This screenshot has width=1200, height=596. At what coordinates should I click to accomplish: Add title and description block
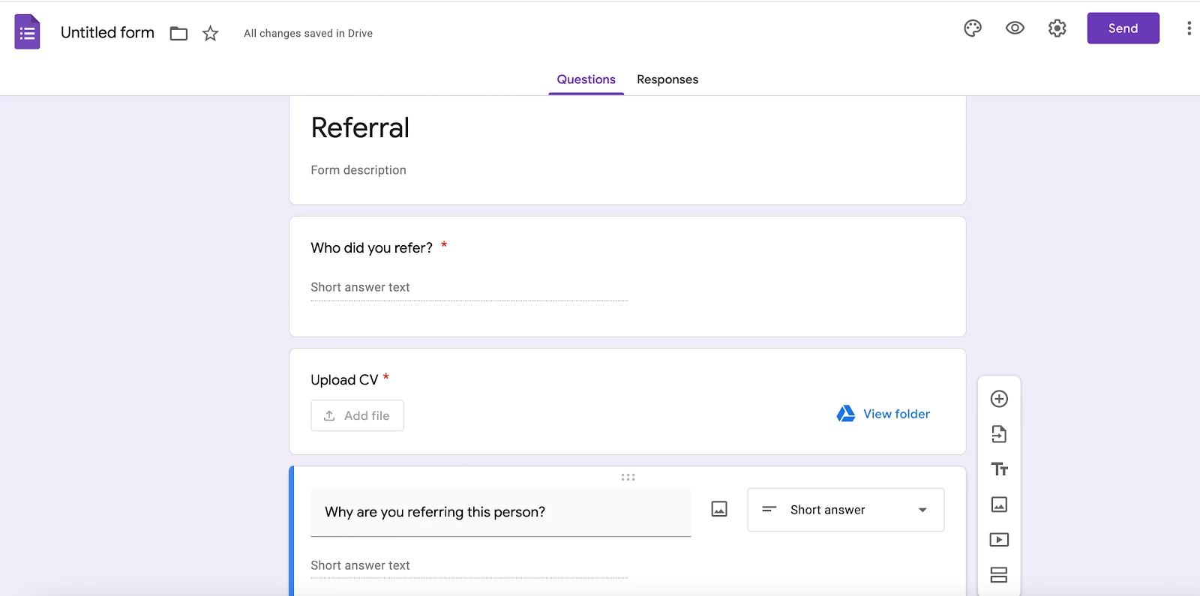coord(999,469)
